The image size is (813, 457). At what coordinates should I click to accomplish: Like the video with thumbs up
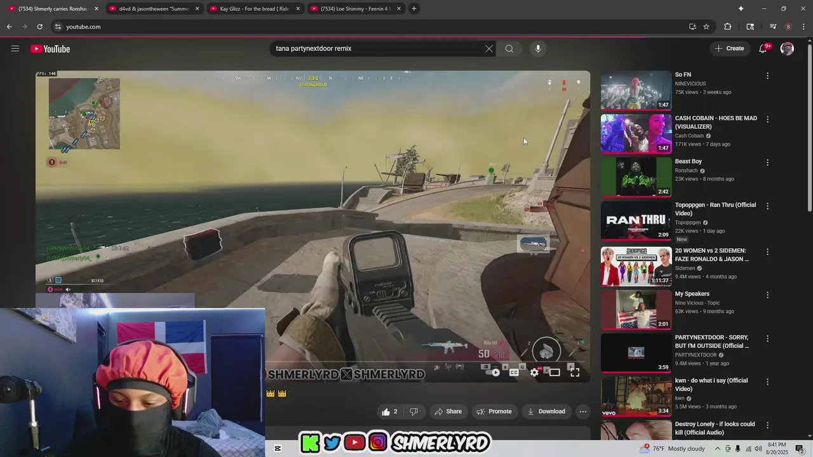click(390, 411)
